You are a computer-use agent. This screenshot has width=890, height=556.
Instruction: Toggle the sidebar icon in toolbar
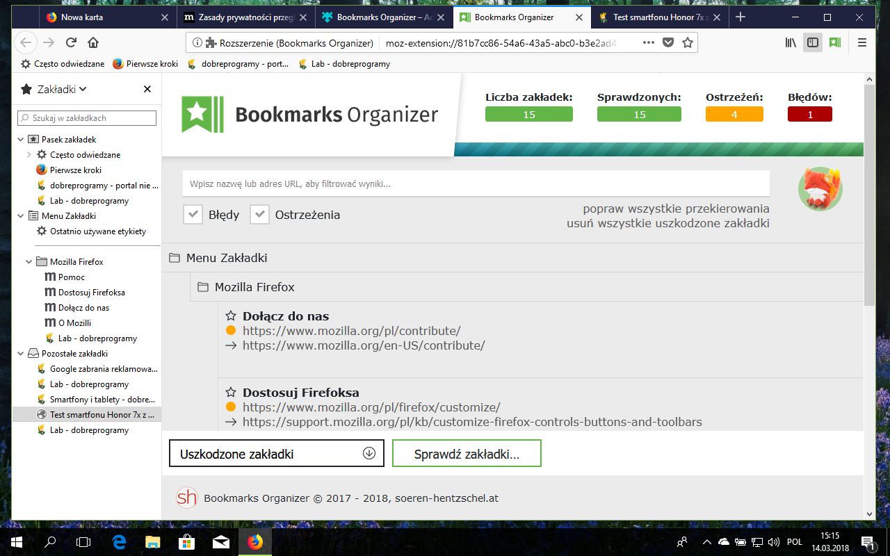(812, 42)
